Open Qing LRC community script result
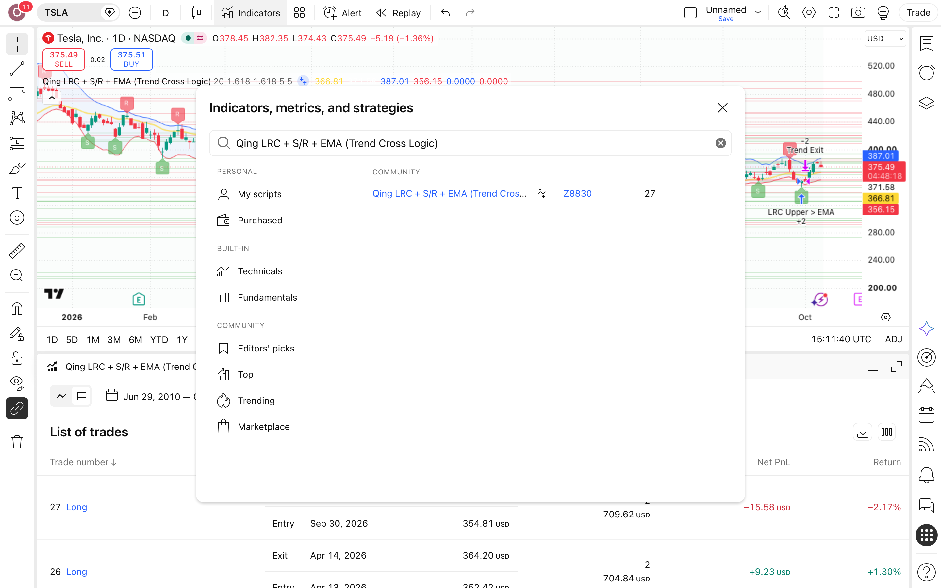 [449, 193]
